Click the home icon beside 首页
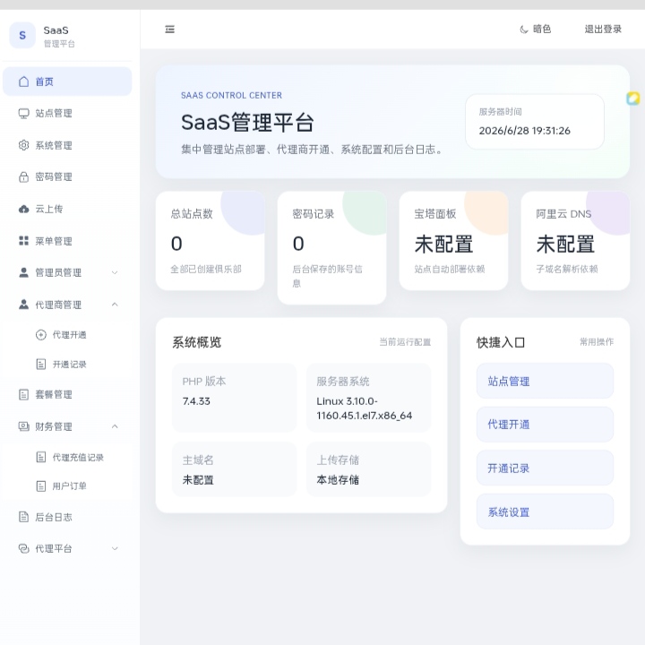 tap(24, 82)
